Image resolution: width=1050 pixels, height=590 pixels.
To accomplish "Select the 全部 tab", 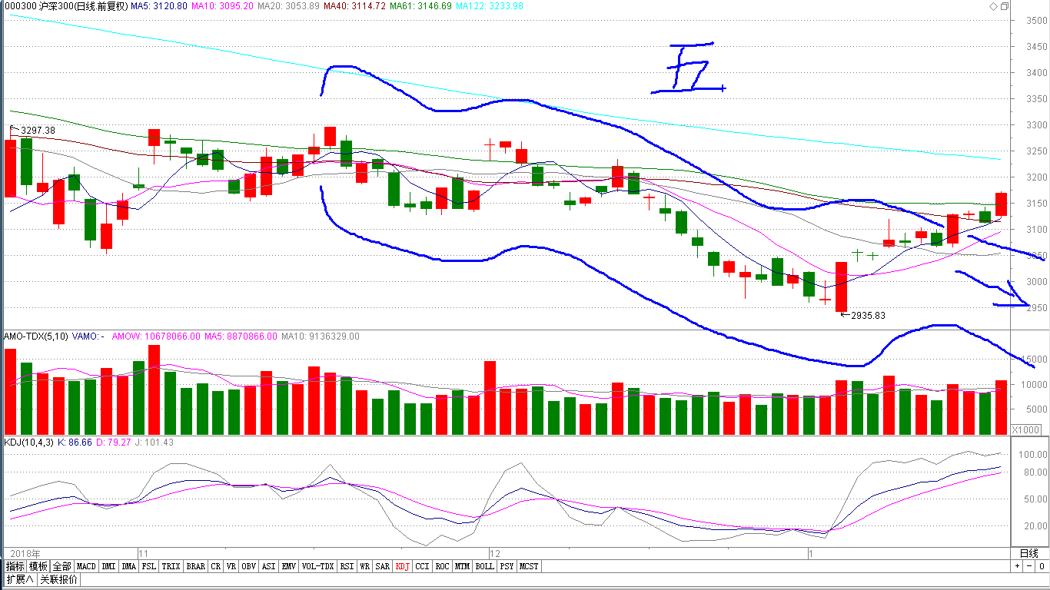I will [x=62, y=566].
